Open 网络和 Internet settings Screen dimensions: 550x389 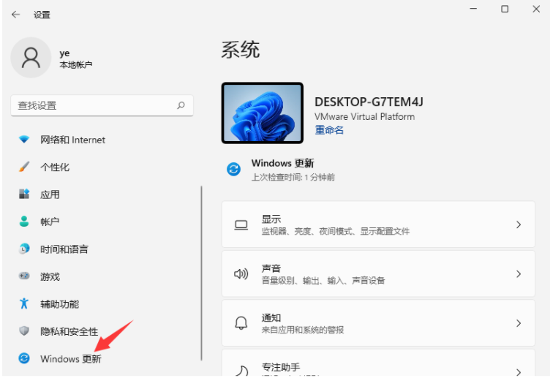point(72,140)
